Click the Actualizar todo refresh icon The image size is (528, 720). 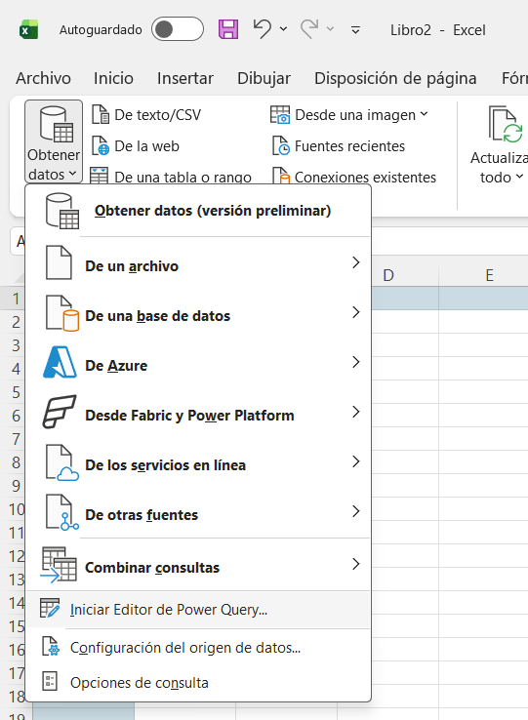(x=506, y=124)
